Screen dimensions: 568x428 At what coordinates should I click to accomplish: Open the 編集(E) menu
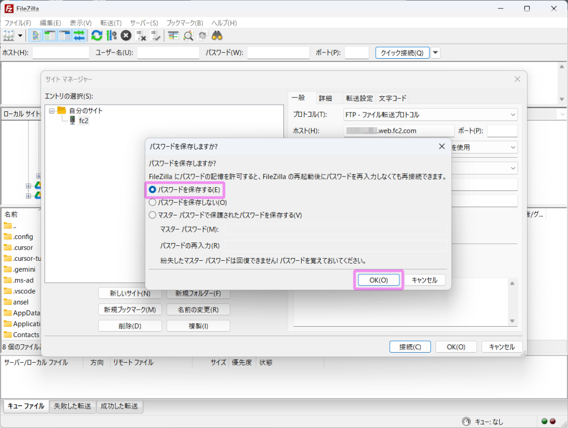50,23
